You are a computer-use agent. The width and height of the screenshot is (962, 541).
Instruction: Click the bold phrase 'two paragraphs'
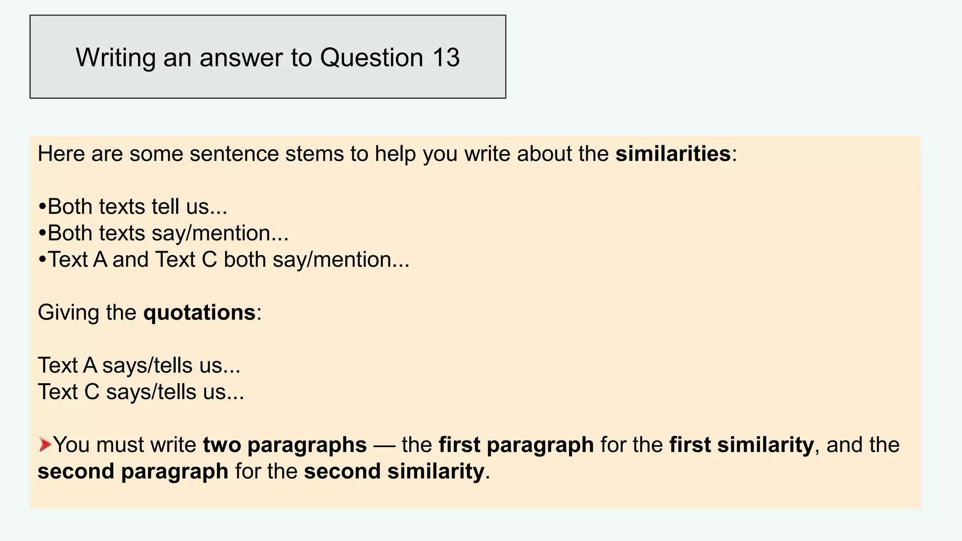(285, 445)
